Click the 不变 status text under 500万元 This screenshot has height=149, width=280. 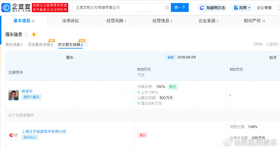(141, 75)
